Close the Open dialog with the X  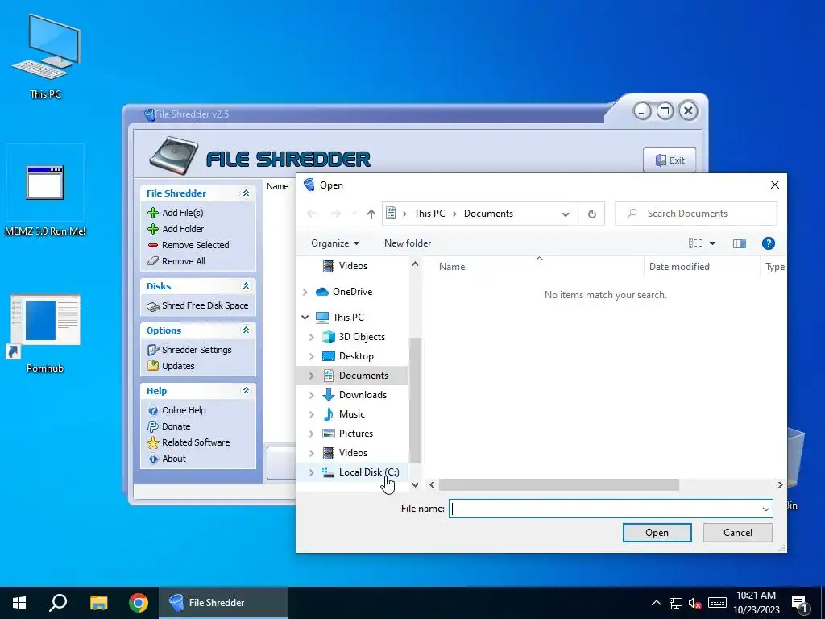(x=774, y=185)
